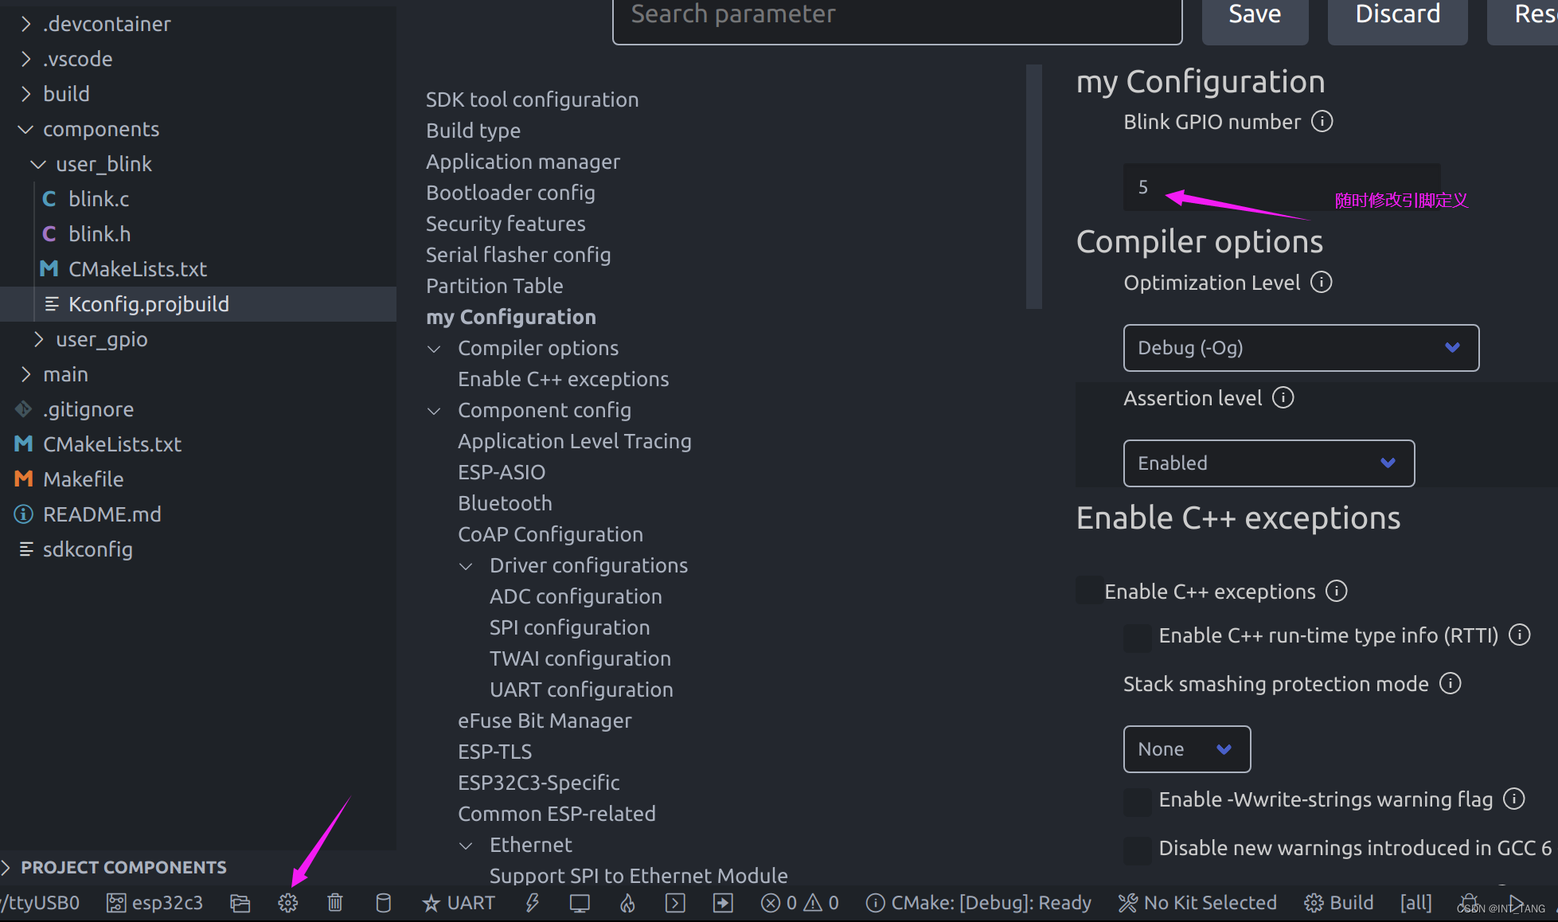Click the current project folder icon in status bar
The height and width of the screenshot is (922, 1558).
click(240, 903)
